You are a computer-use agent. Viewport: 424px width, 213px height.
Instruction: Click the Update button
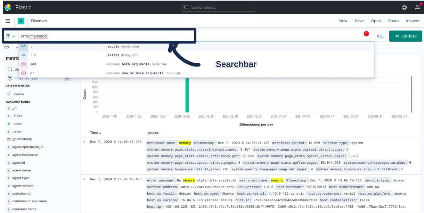tap(406, 36)
